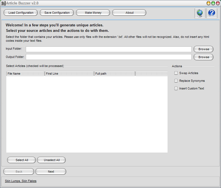This screenshot has width=221, height=188.
Task: Click the yellow minimize window button
Action: click(x=208, y=3)
